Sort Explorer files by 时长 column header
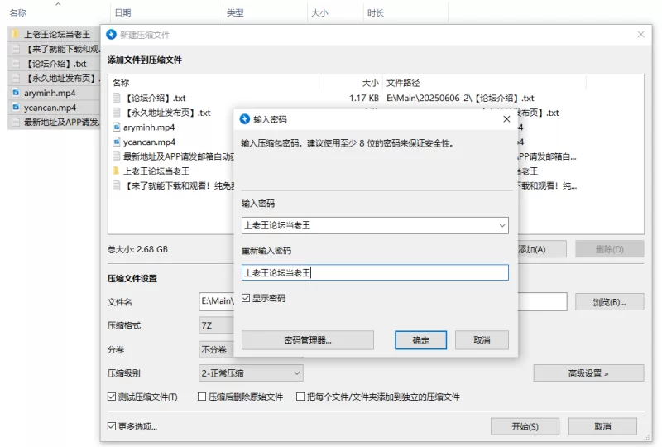662x447 pixels. coord(376,12)
